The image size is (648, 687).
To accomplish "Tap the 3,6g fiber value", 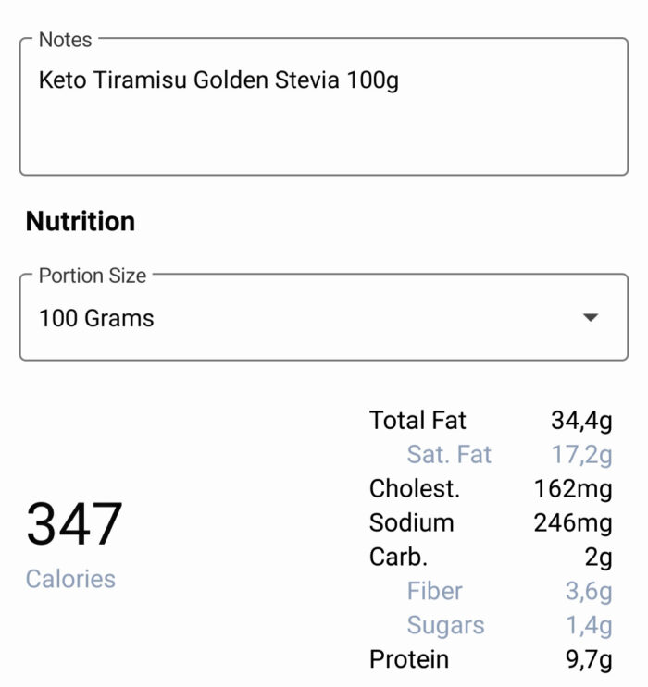I will click(589, 592).
